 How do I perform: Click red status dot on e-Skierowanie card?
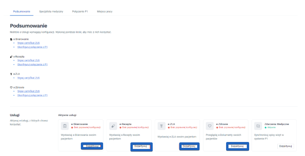tap(72, 128)
